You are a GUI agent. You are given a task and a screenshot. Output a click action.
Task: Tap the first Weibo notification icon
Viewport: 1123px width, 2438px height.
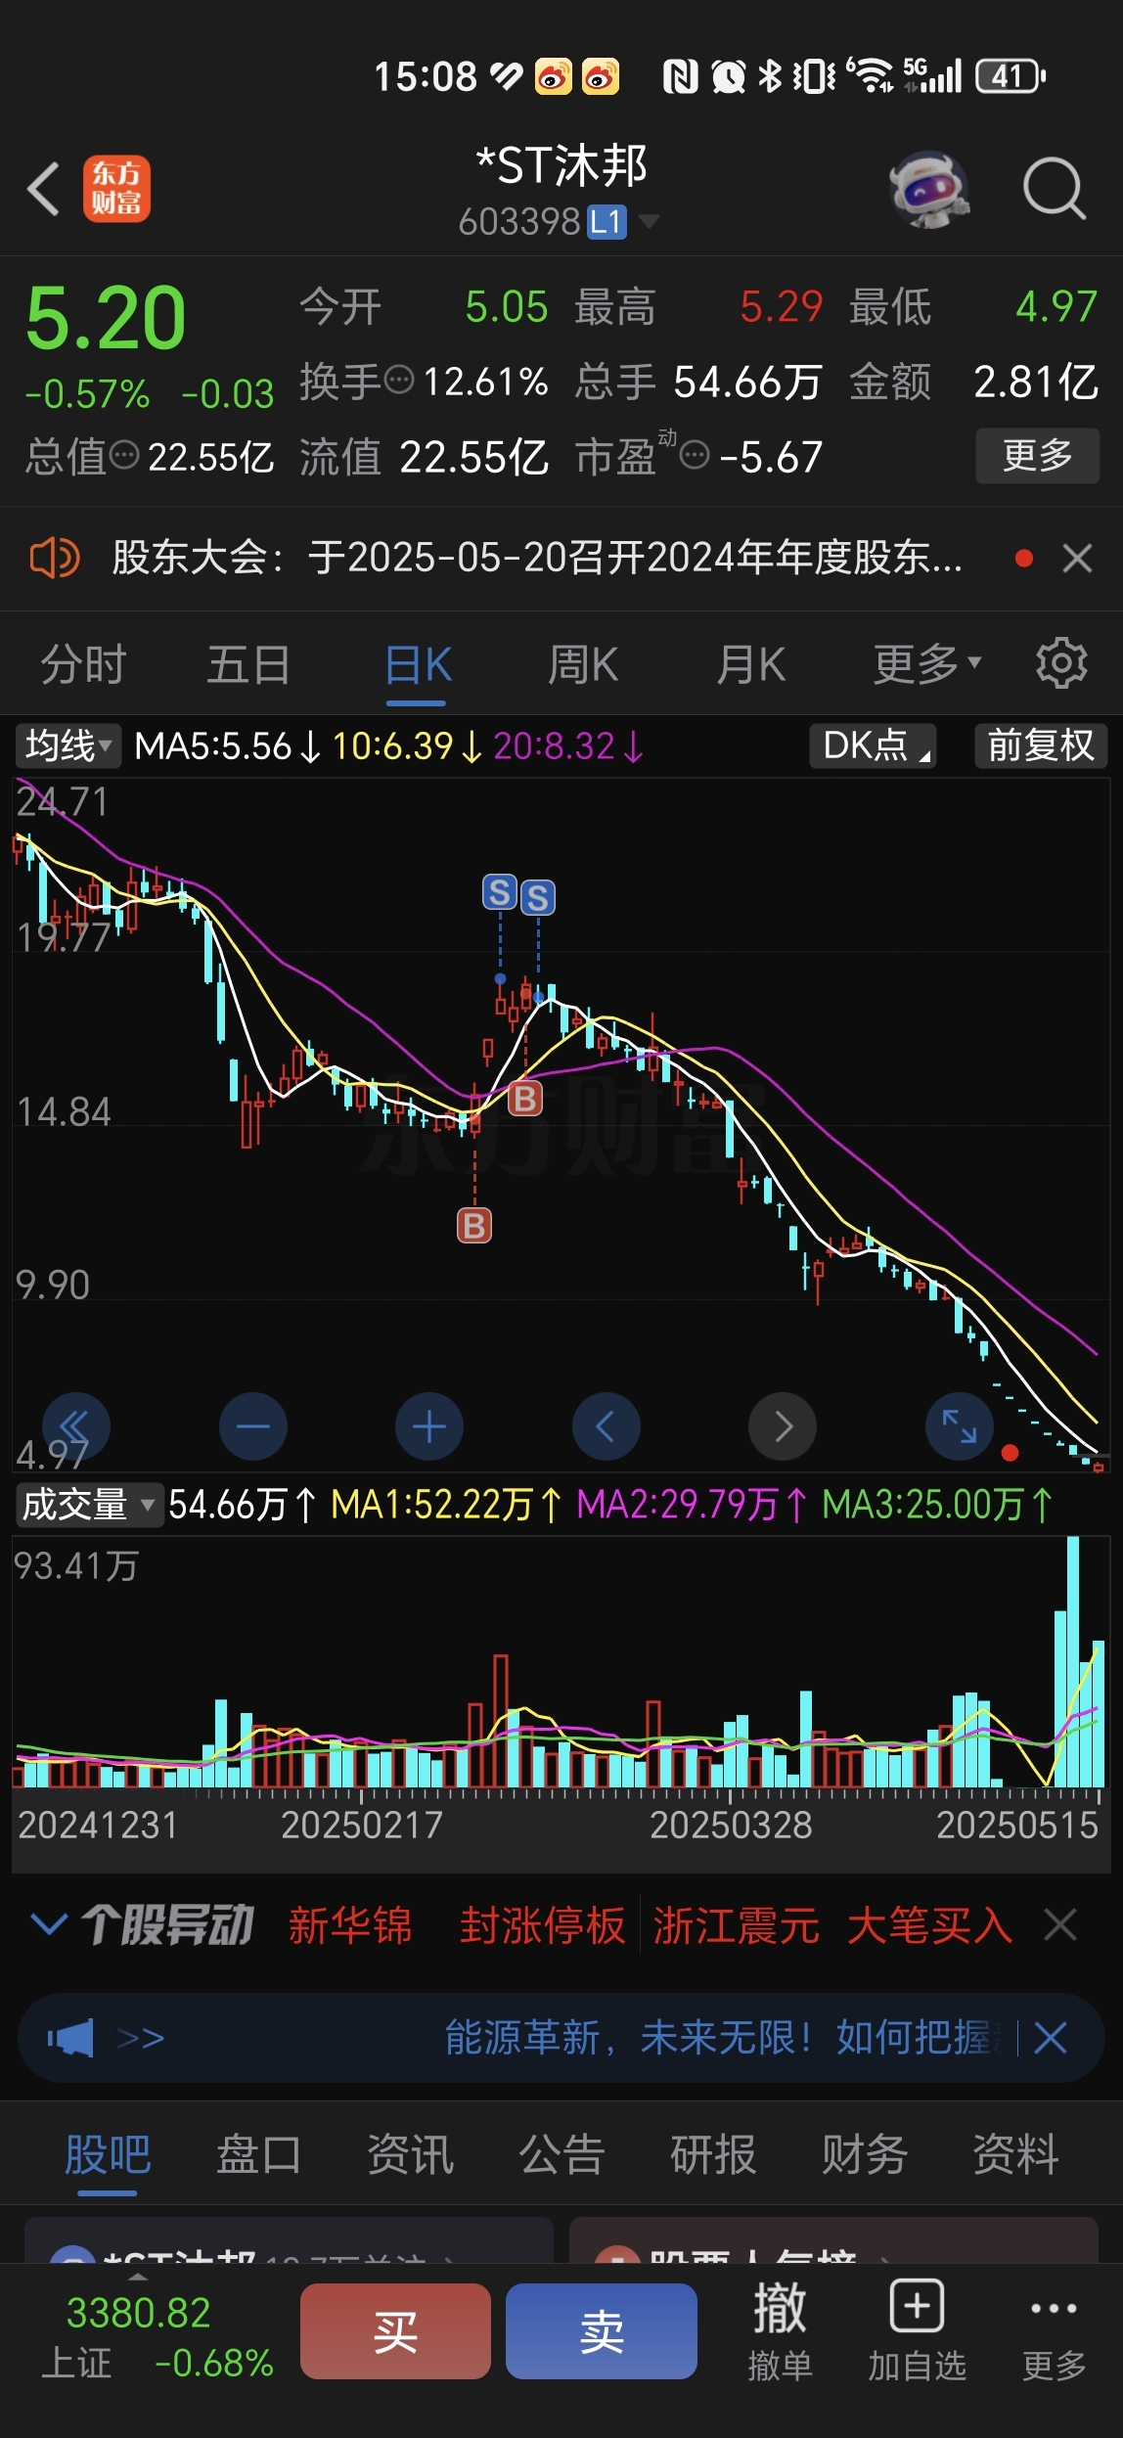click(x=553, y=75)
